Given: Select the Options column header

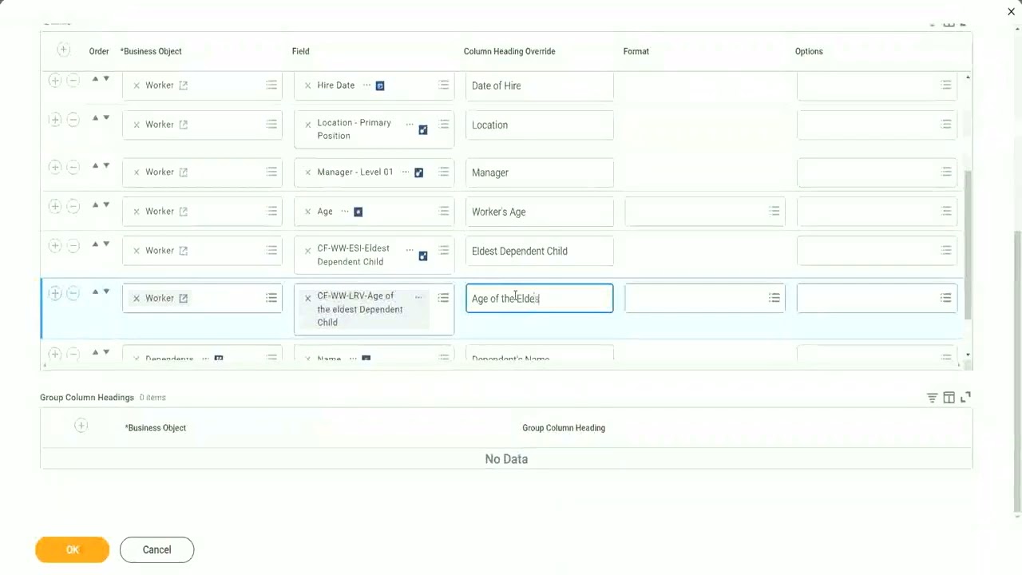Looking at the screenshot, I should click(x=809, y=51).
